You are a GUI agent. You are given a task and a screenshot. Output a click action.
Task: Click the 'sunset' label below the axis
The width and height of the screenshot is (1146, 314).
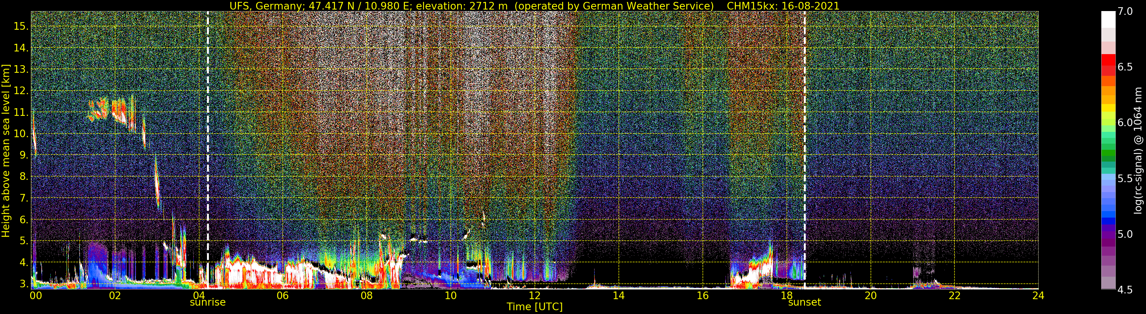click(804, 303)
